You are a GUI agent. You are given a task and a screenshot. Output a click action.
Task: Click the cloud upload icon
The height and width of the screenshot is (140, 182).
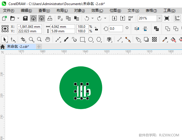42,18
